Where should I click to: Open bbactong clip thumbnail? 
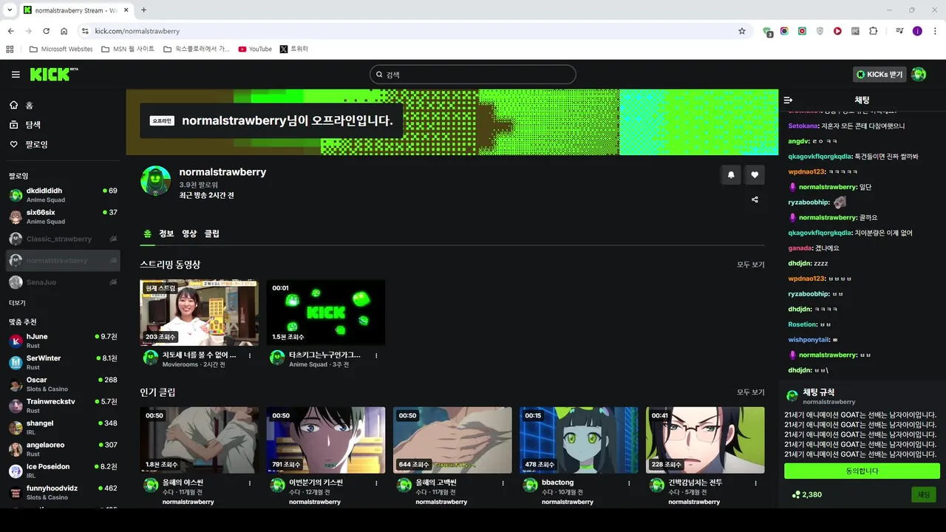[579, 440]
